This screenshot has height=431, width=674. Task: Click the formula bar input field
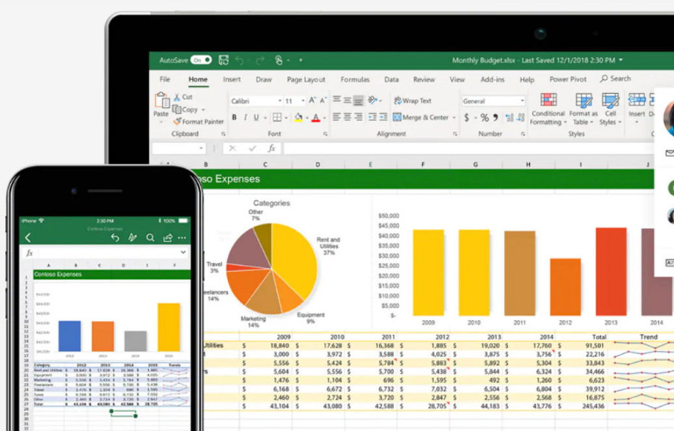pyautogui.click(x=468, y=148)
